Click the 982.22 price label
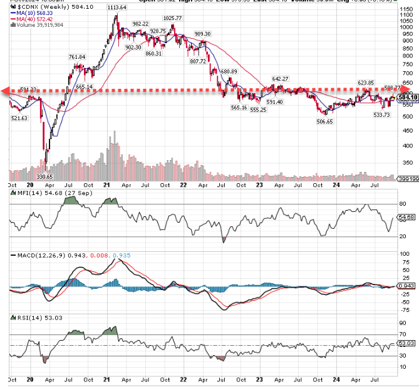 pyautogui.click(x=140, y=24)
